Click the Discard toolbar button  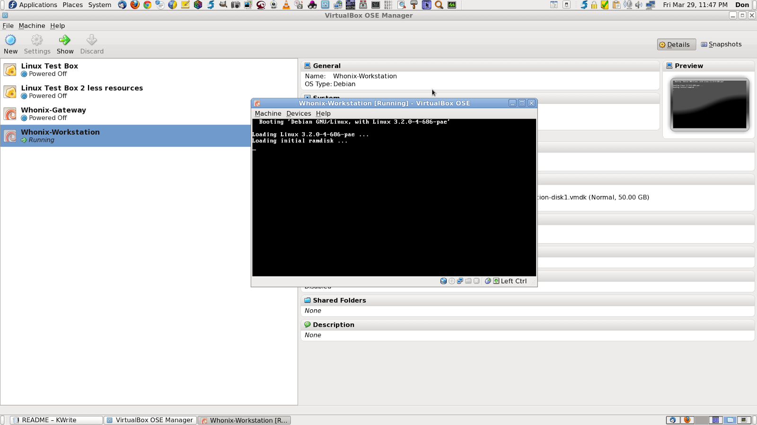(92, 44)
